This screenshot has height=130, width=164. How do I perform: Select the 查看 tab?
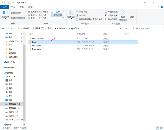[x=30, y=7]
